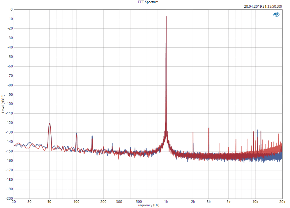The width and height of the screenshot is (290, 208).
Task: Click the -150 tick label on level axis
Action: click(x=10, y=151)
